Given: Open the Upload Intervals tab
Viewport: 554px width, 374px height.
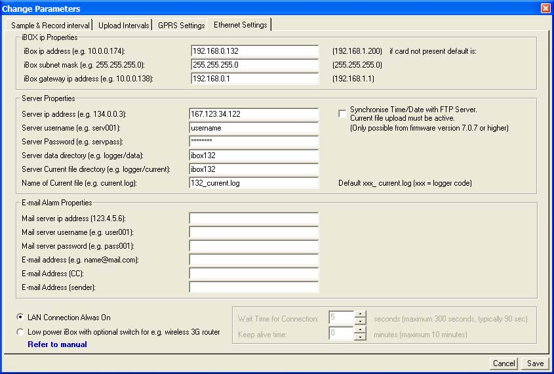Looking at the screenshot, I should pos(123,26).
